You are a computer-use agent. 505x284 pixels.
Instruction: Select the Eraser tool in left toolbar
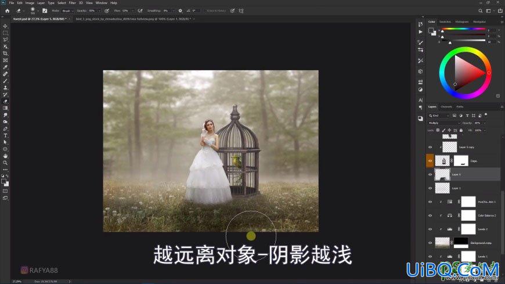click(5, 101)
